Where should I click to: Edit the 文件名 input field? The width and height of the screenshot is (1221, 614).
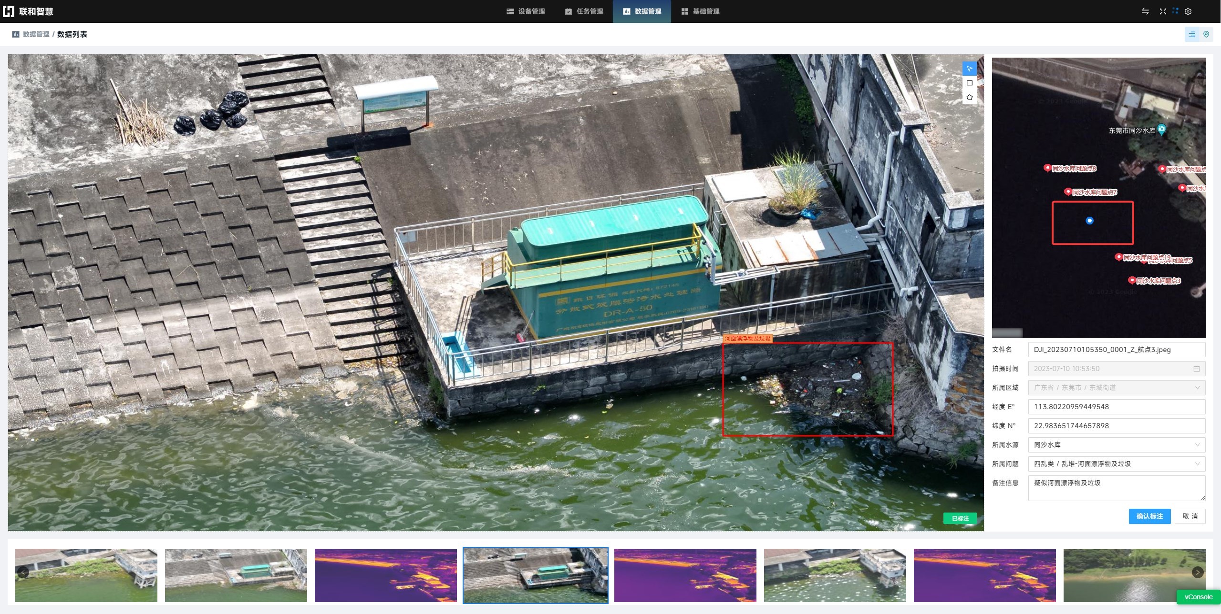coord(1117,350)
